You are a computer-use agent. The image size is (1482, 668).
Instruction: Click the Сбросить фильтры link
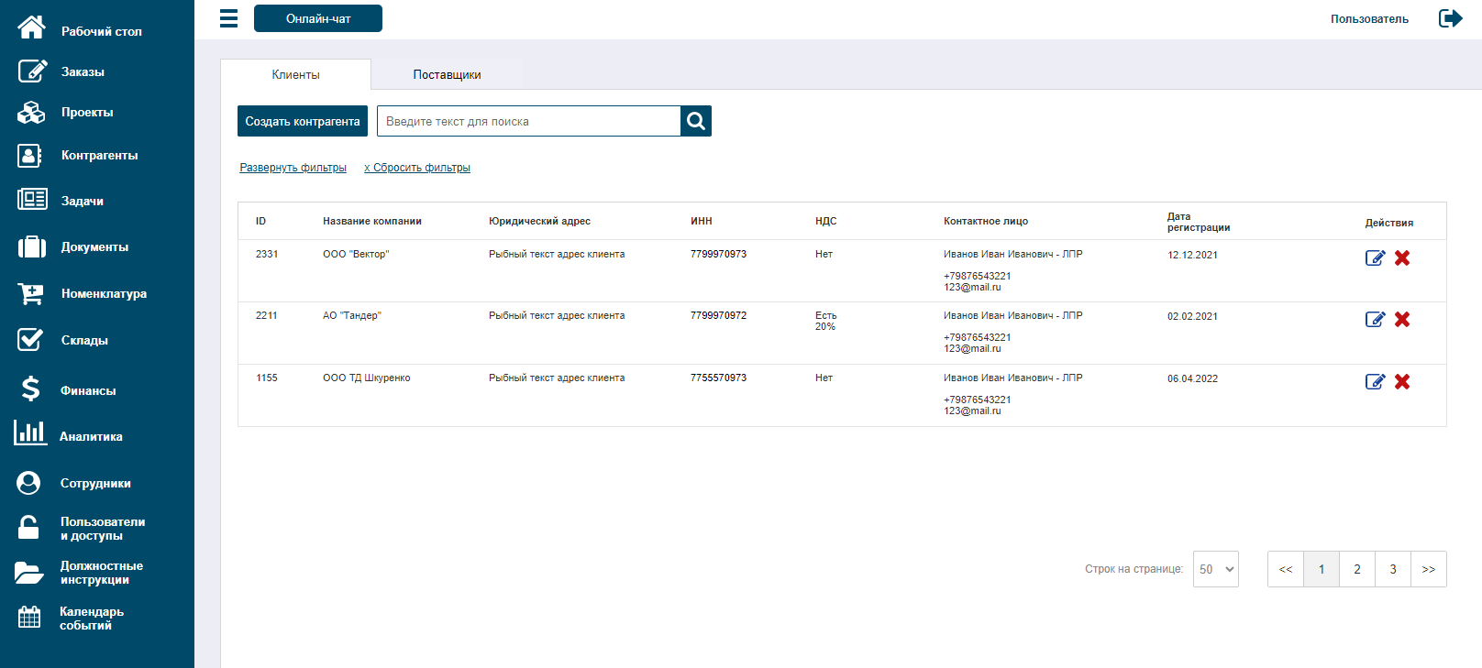point(417,168)
